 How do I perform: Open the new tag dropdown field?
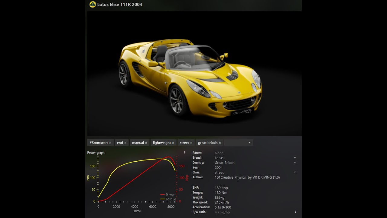tap(238, 143)
